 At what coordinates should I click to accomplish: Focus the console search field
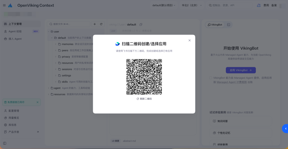tap(230, 5)
